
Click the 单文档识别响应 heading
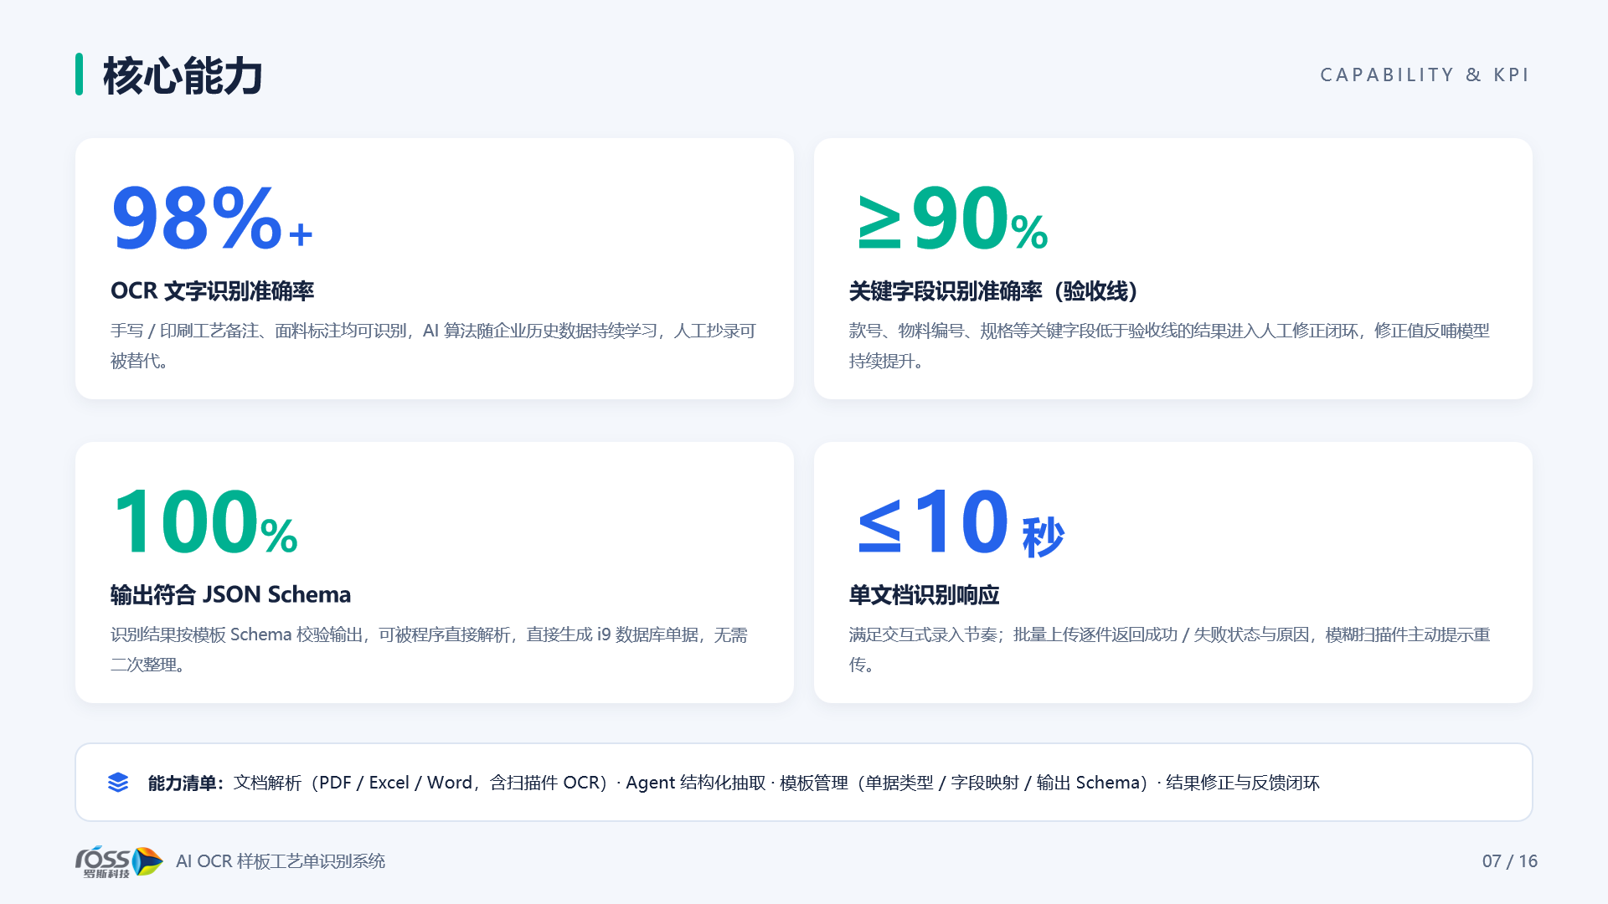coord(924,595)
